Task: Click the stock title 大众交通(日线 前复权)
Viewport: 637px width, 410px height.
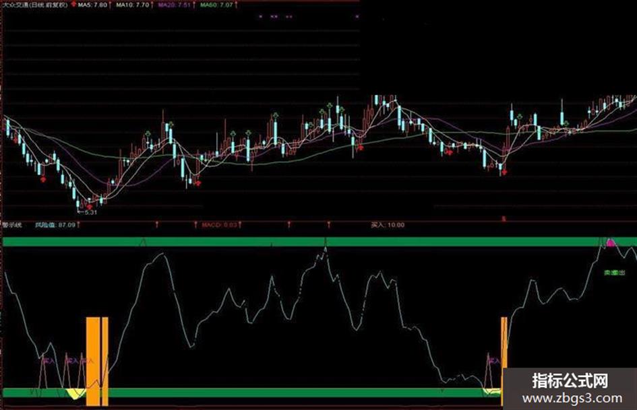Action: [35, 5]
